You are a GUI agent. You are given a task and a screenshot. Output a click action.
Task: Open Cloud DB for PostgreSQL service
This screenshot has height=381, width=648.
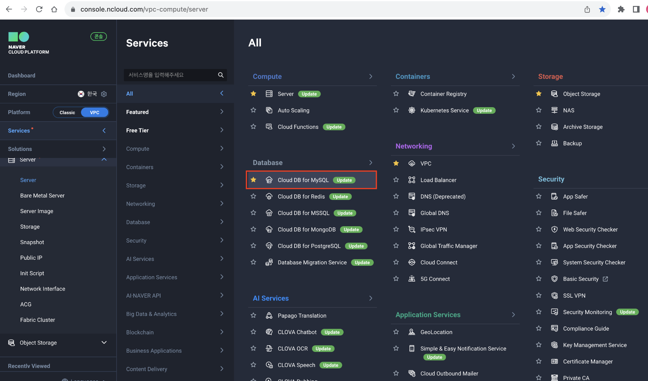309,246
